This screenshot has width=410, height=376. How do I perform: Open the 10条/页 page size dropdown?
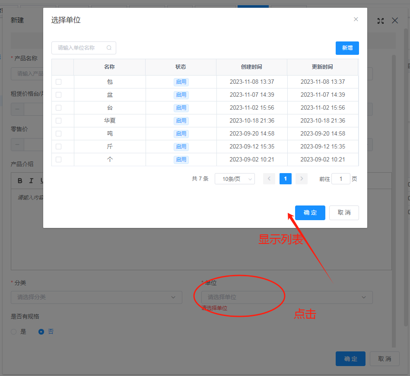(x=235, y=179)
